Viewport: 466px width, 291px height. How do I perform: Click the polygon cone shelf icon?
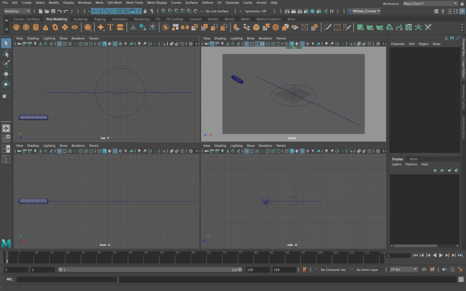coord(46,28)
